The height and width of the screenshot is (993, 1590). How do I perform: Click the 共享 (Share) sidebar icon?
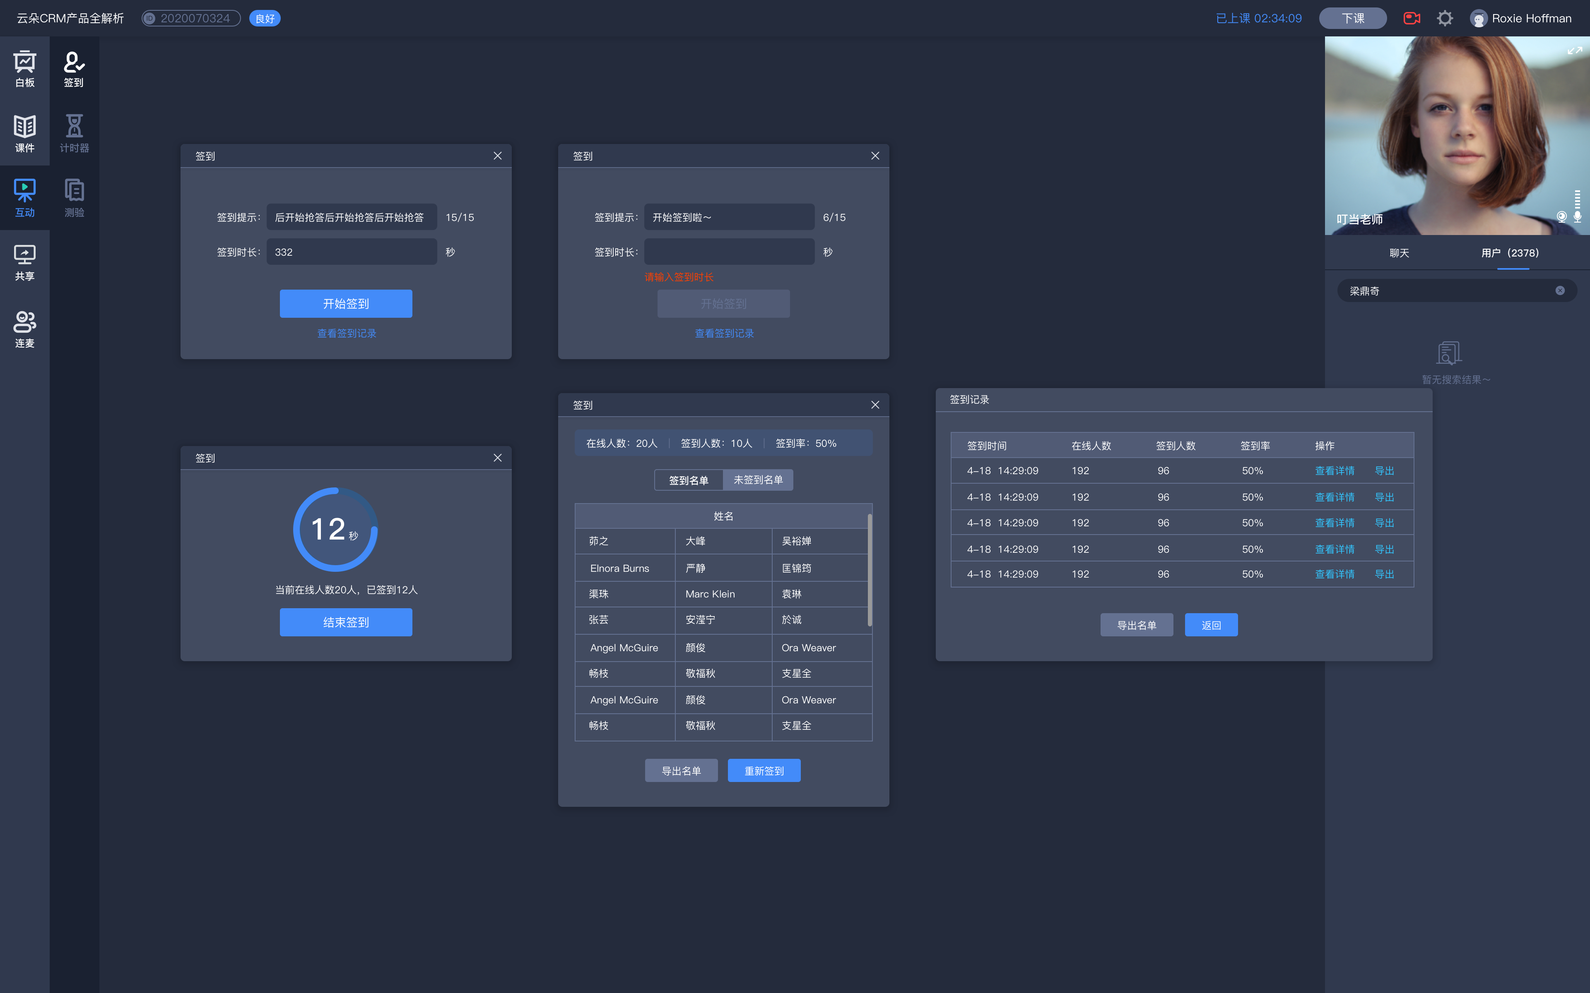25,261
